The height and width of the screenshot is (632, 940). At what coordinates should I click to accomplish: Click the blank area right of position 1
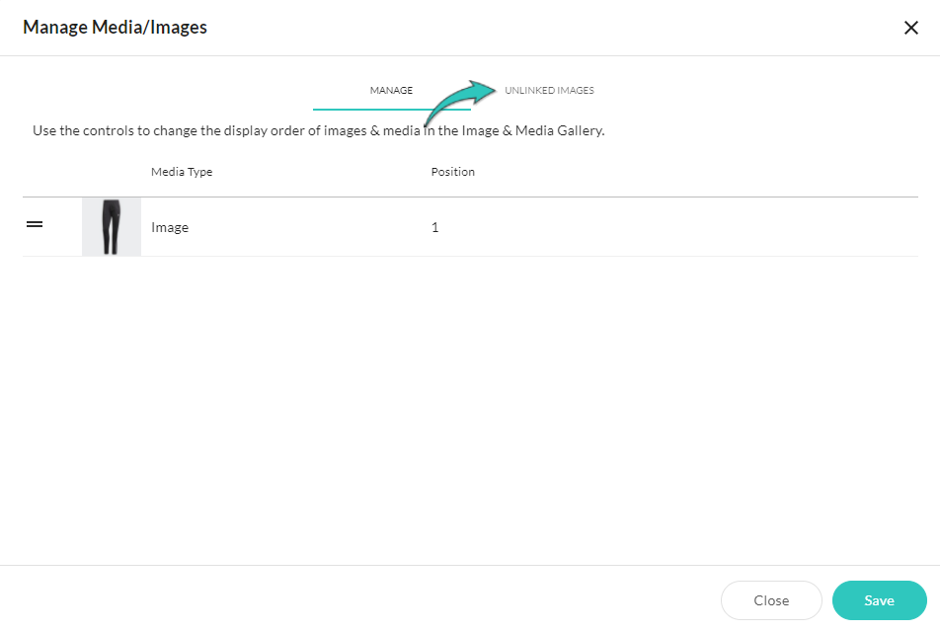[x=677, y=227]
